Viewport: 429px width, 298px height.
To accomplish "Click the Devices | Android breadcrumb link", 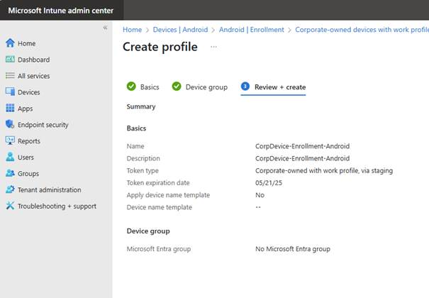I will [x=180, y=30].
